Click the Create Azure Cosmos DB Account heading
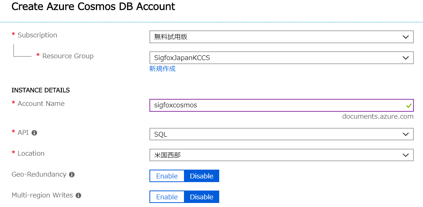Image resolution: width=423 pixels, height=207 pixels. click(x=93, y=7)
